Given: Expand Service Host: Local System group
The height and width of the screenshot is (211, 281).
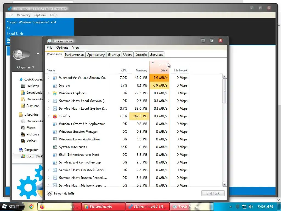Looking at the screenshot, I should coord(49,108).
